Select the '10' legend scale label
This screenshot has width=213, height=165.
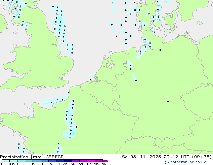click(42, 164)
